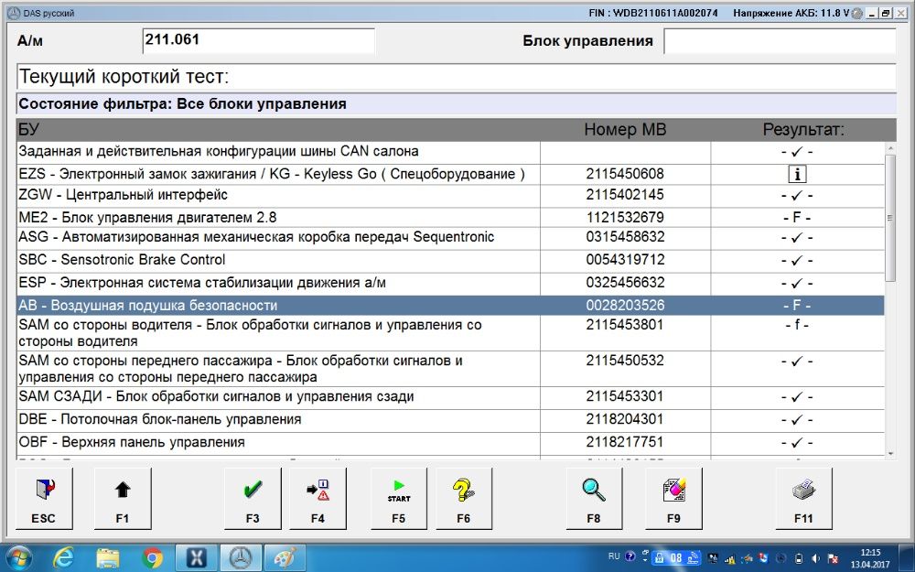Select ME2 - Блок управления двигателем 2.8 row
The image size is (915, 572).
click(450, 217)
